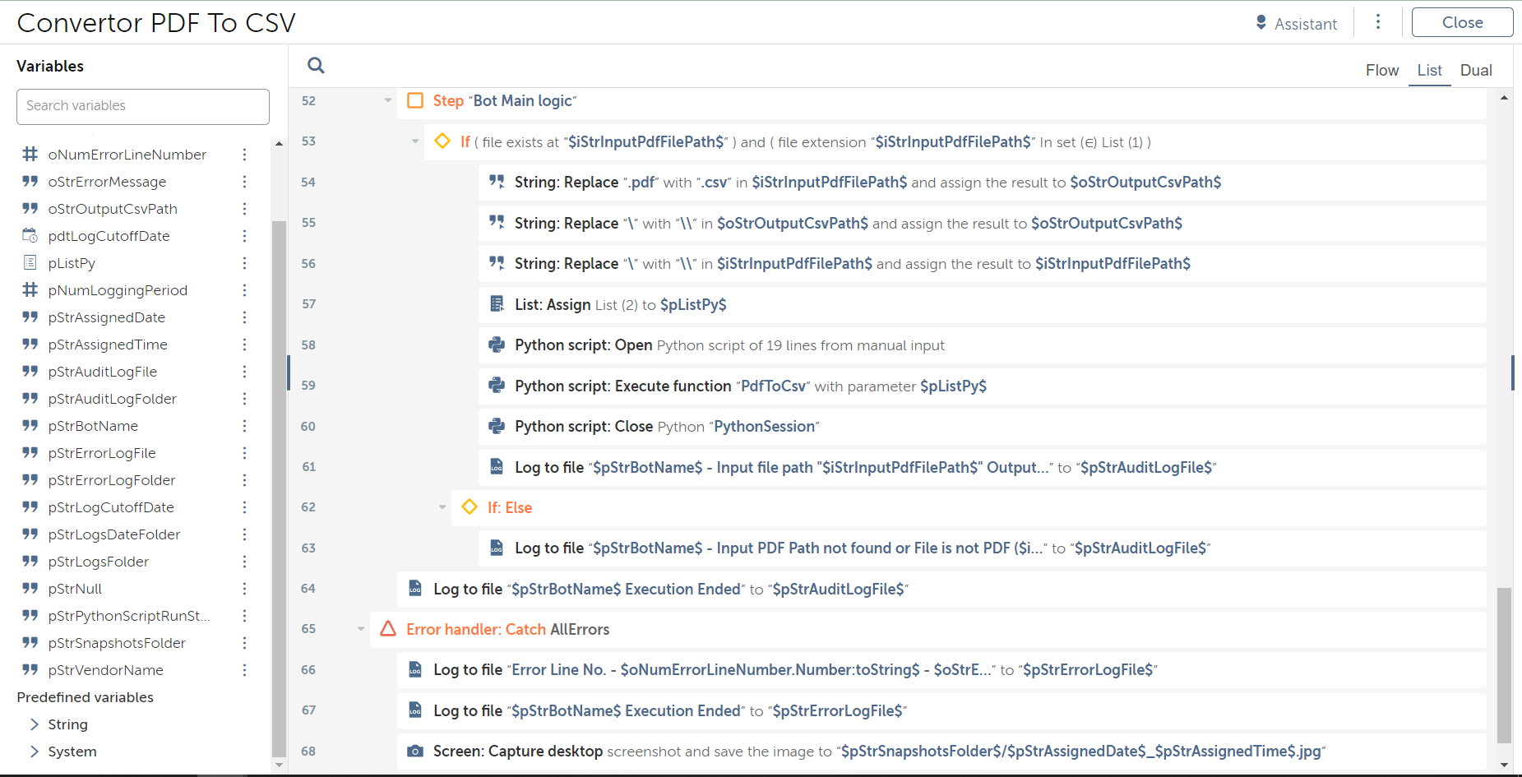1522x777 pixels.
Task: Open the three-dot menu for pListPy variable
Action: [x=244, y=263]
